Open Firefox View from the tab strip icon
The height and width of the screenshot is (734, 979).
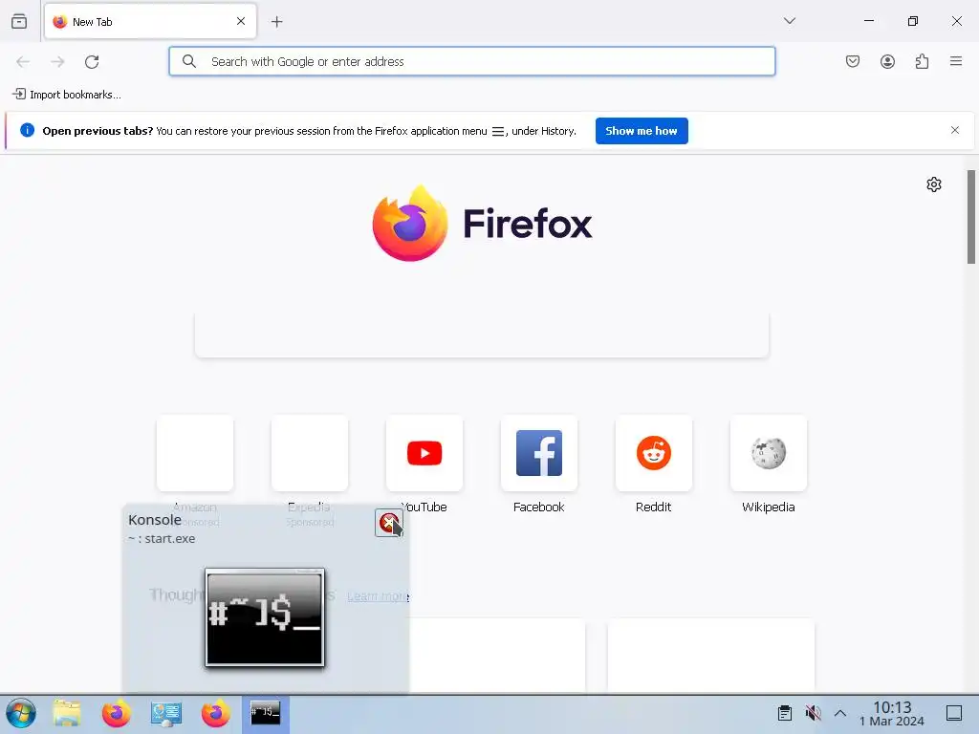(19, 21)
